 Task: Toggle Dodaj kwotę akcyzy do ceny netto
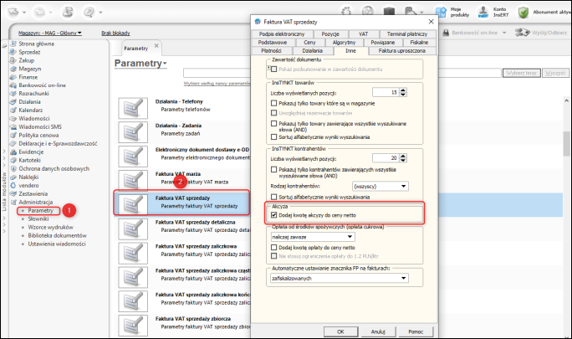click(x=274, y=215)
